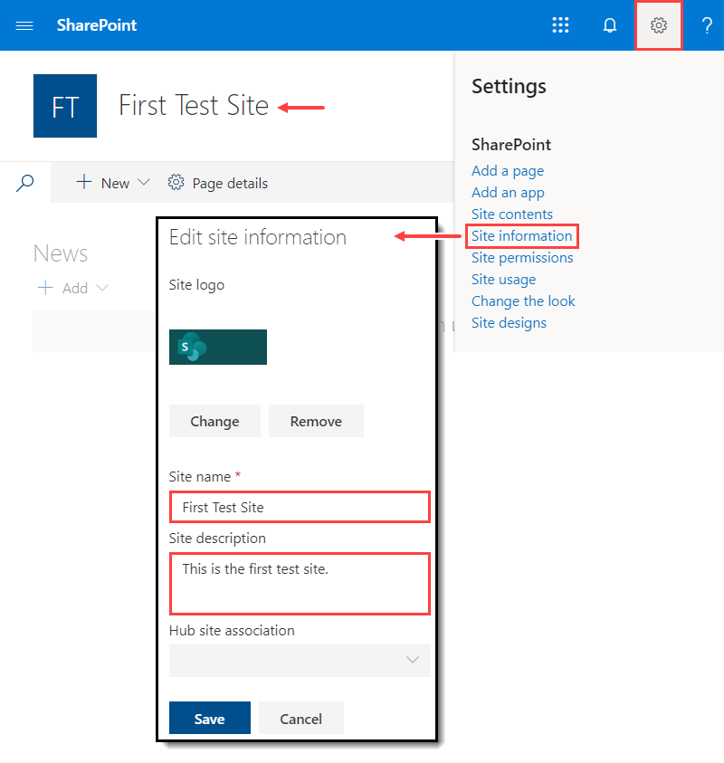Select Site information in Settings
This screenshot has height=763, width=724.
tap(521, 236)
